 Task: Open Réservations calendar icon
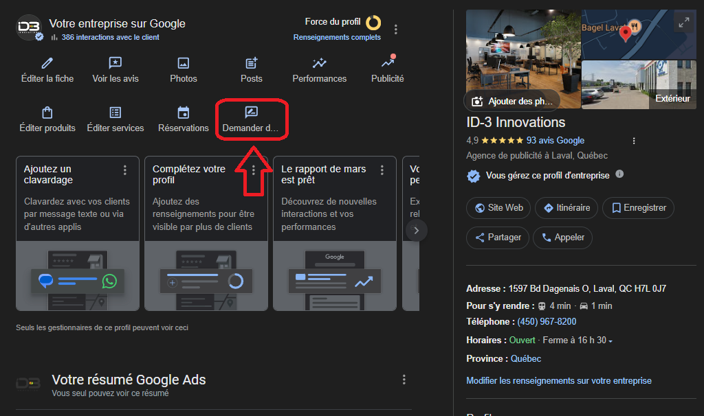pos(184,113)
